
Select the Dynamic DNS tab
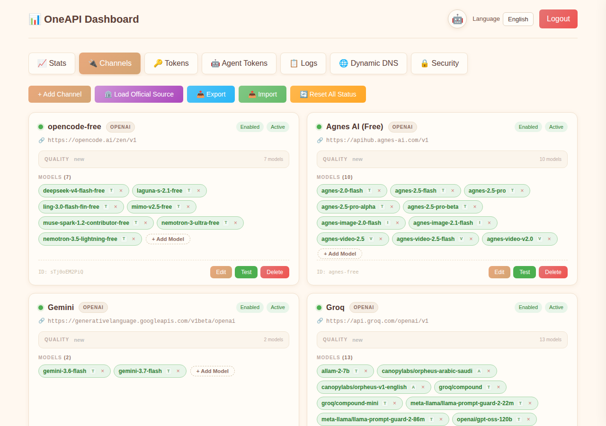pyautogui.click(x=369, y=63)
